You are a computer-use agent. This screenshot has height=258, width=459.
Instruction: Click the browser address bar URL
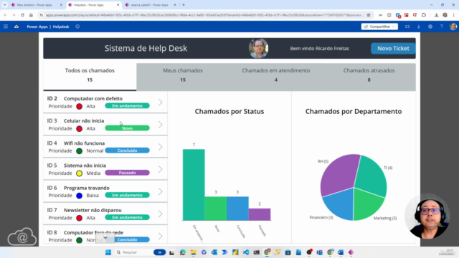pos(204,15)
